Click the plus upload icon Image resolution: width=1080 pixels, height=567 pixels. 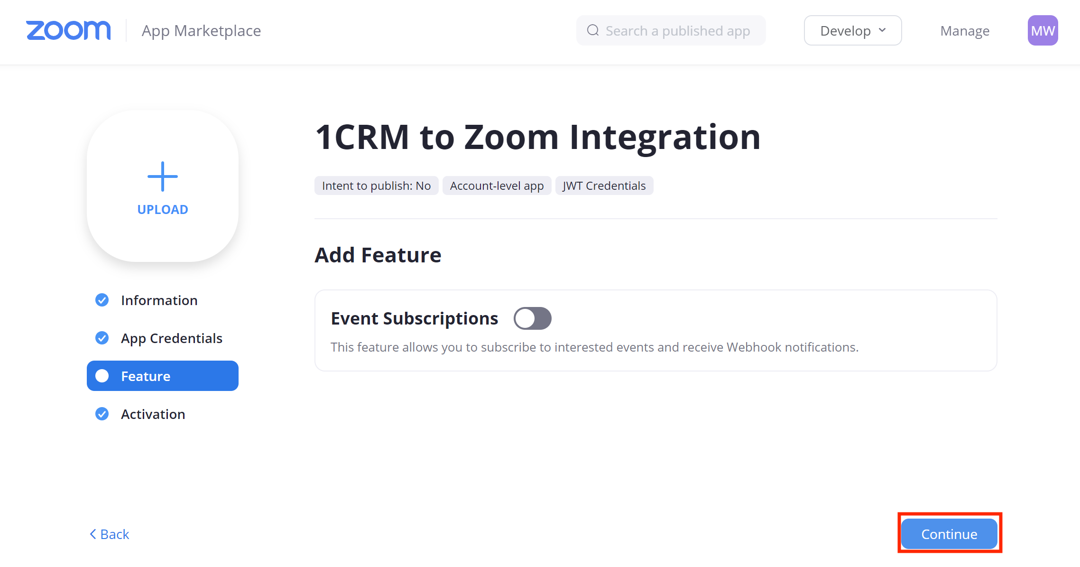pyautogui.click(x=163, y=177)
